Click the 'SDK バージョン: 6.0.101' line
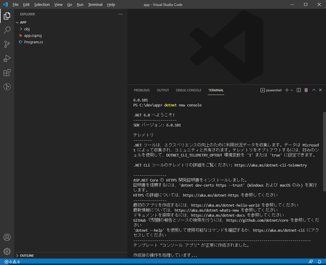326x265 pixels. point(157,125)
